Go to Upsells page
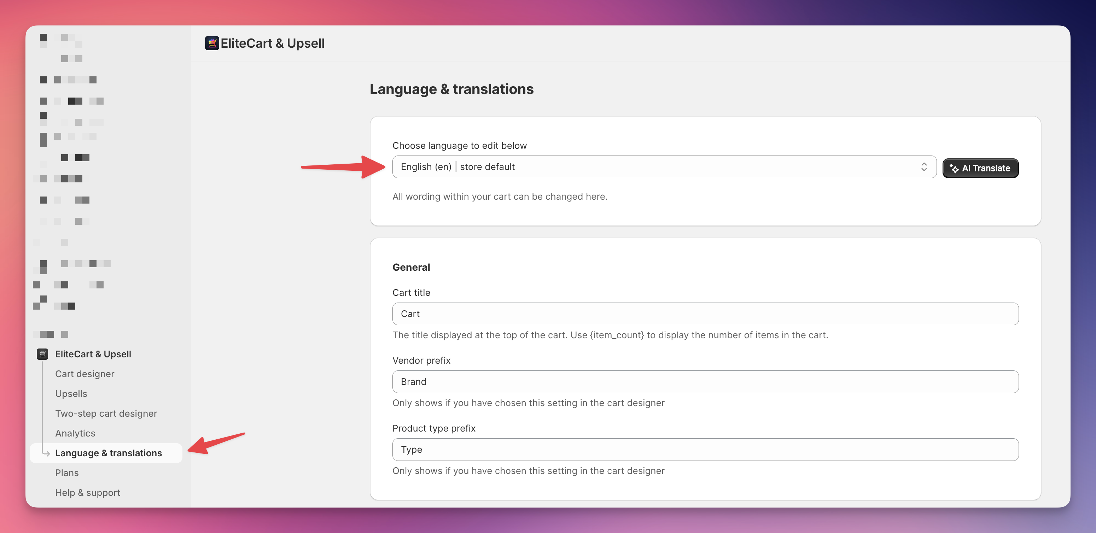 [71, 393]
